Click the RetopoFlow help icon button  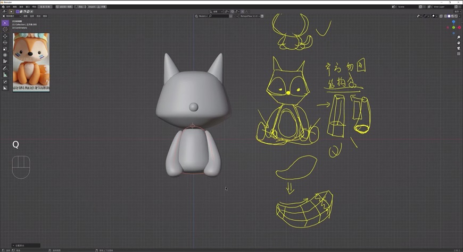pos(262,16)
